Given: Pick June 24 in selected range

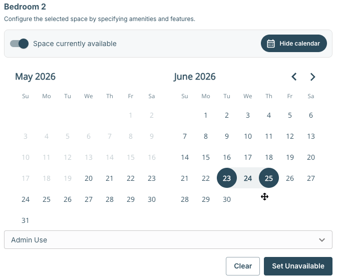Looking at the screenshot, I should pos(247,178).
